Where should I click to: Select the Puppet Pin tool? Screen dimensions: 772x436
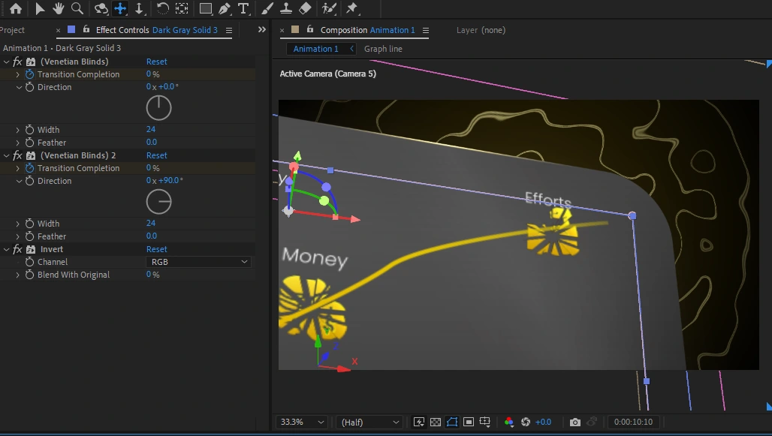point(352,9)
